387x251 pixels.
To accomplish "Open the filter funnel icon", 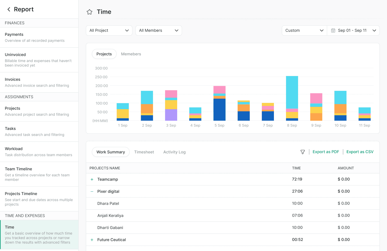I will (303, 152).
